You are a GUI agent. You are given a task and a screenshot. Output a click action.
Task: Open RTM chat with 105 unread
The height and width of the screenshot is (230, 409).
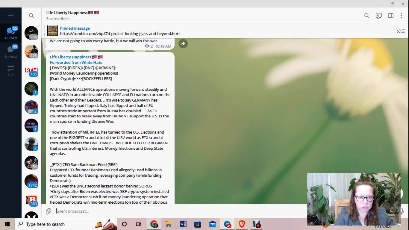tap(31, 70)
